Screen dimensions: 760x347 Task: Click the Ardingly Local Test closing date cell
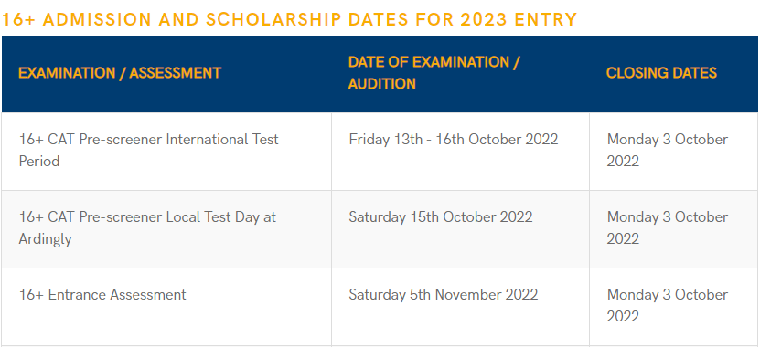click(x=674, y=229)
